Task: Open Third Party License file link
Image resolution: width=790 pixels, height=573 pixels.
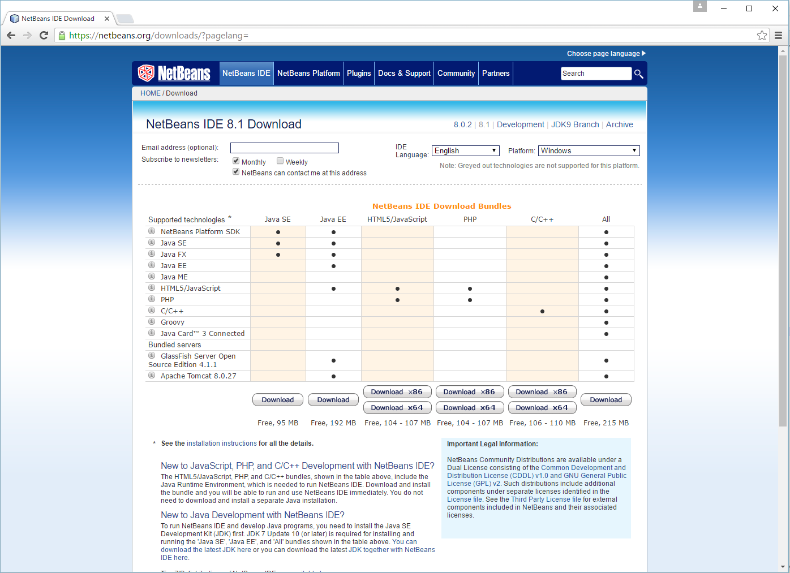Action: 546,499
